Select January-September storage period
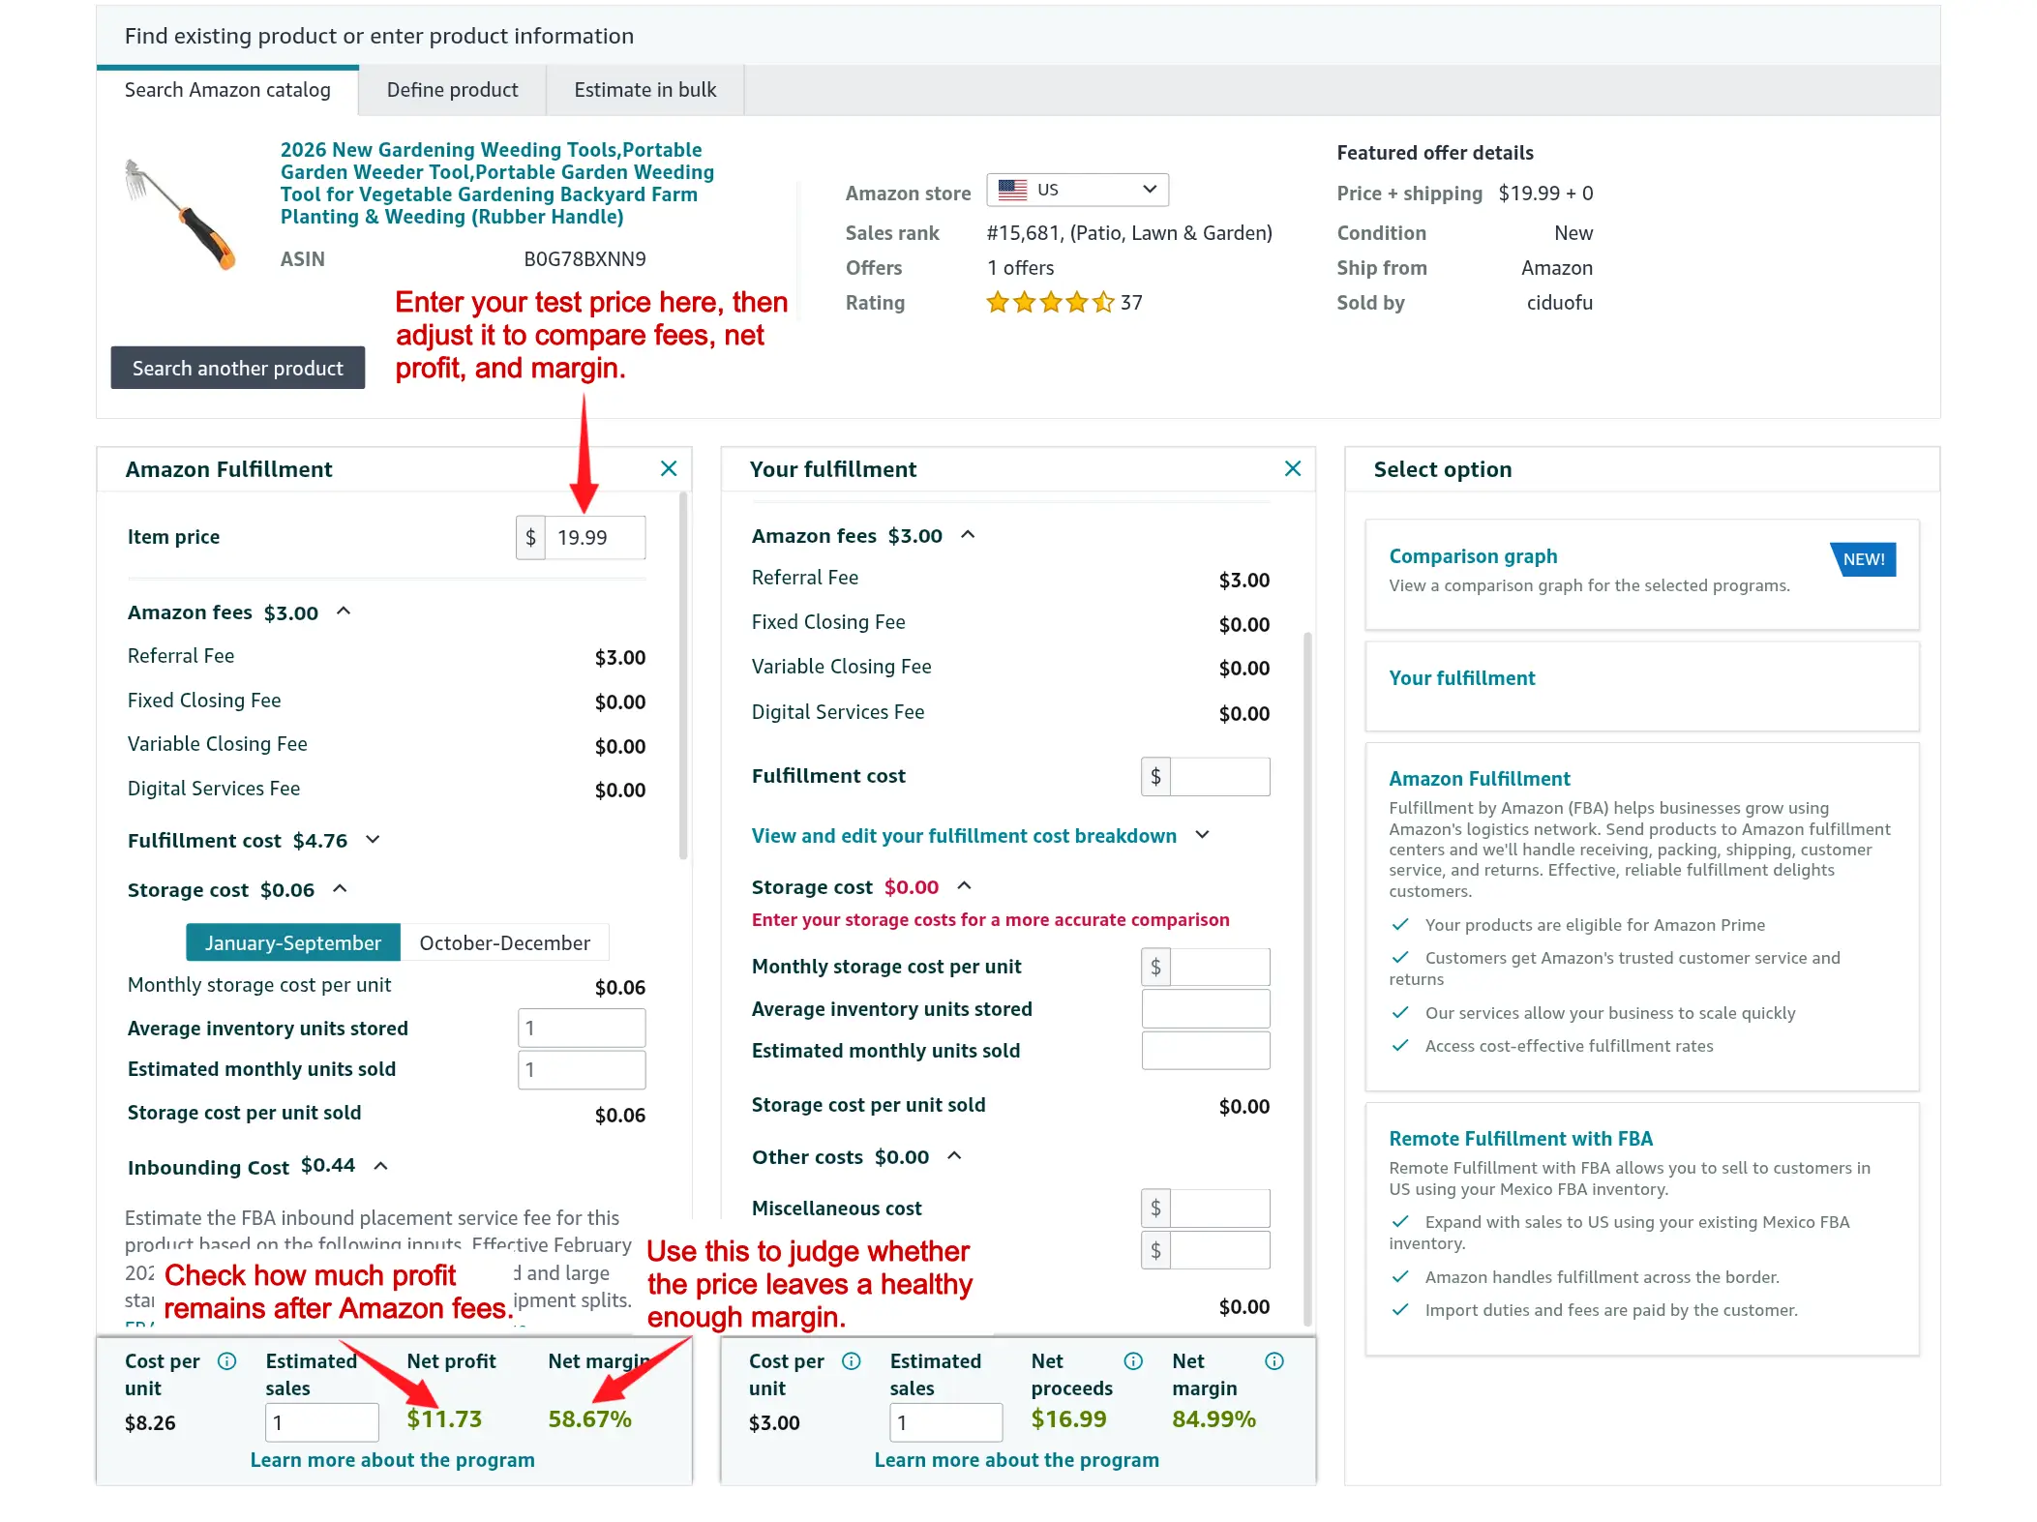Screen dimensions: 2037x1522 [292, 942]
